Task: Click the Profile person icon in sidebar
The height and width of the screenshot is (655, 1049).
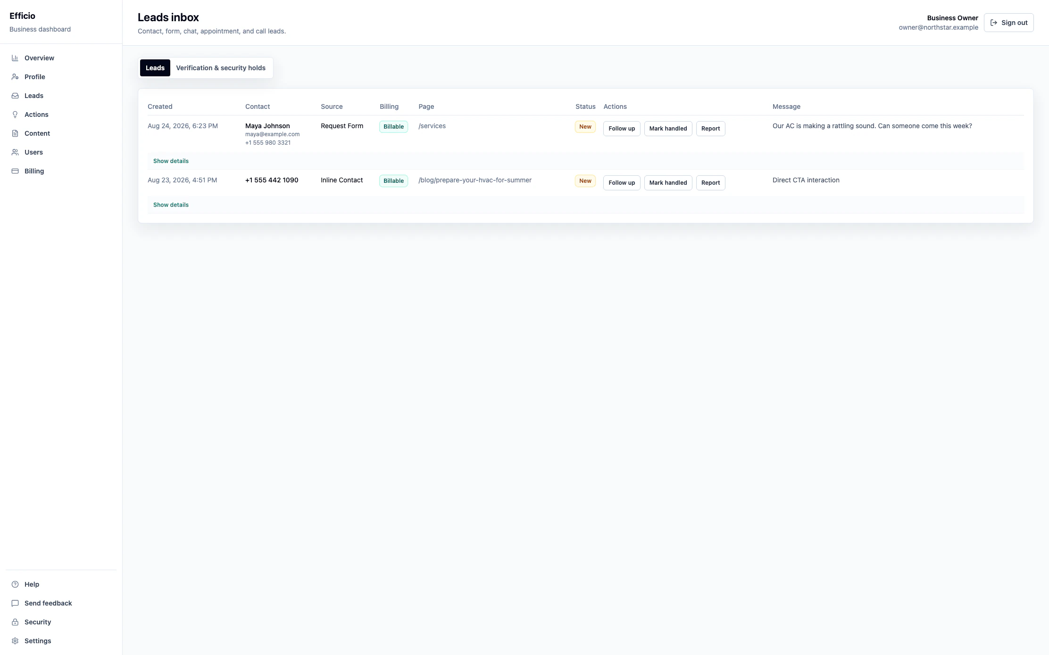Action: coord(15,77)
